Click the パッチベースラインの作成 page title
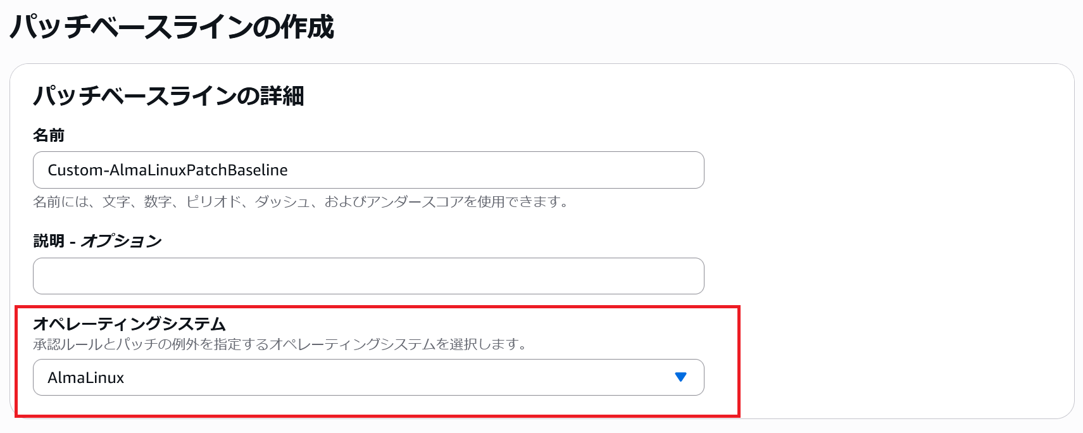This screenshot has height=433, width=1083. coord(172,28)
